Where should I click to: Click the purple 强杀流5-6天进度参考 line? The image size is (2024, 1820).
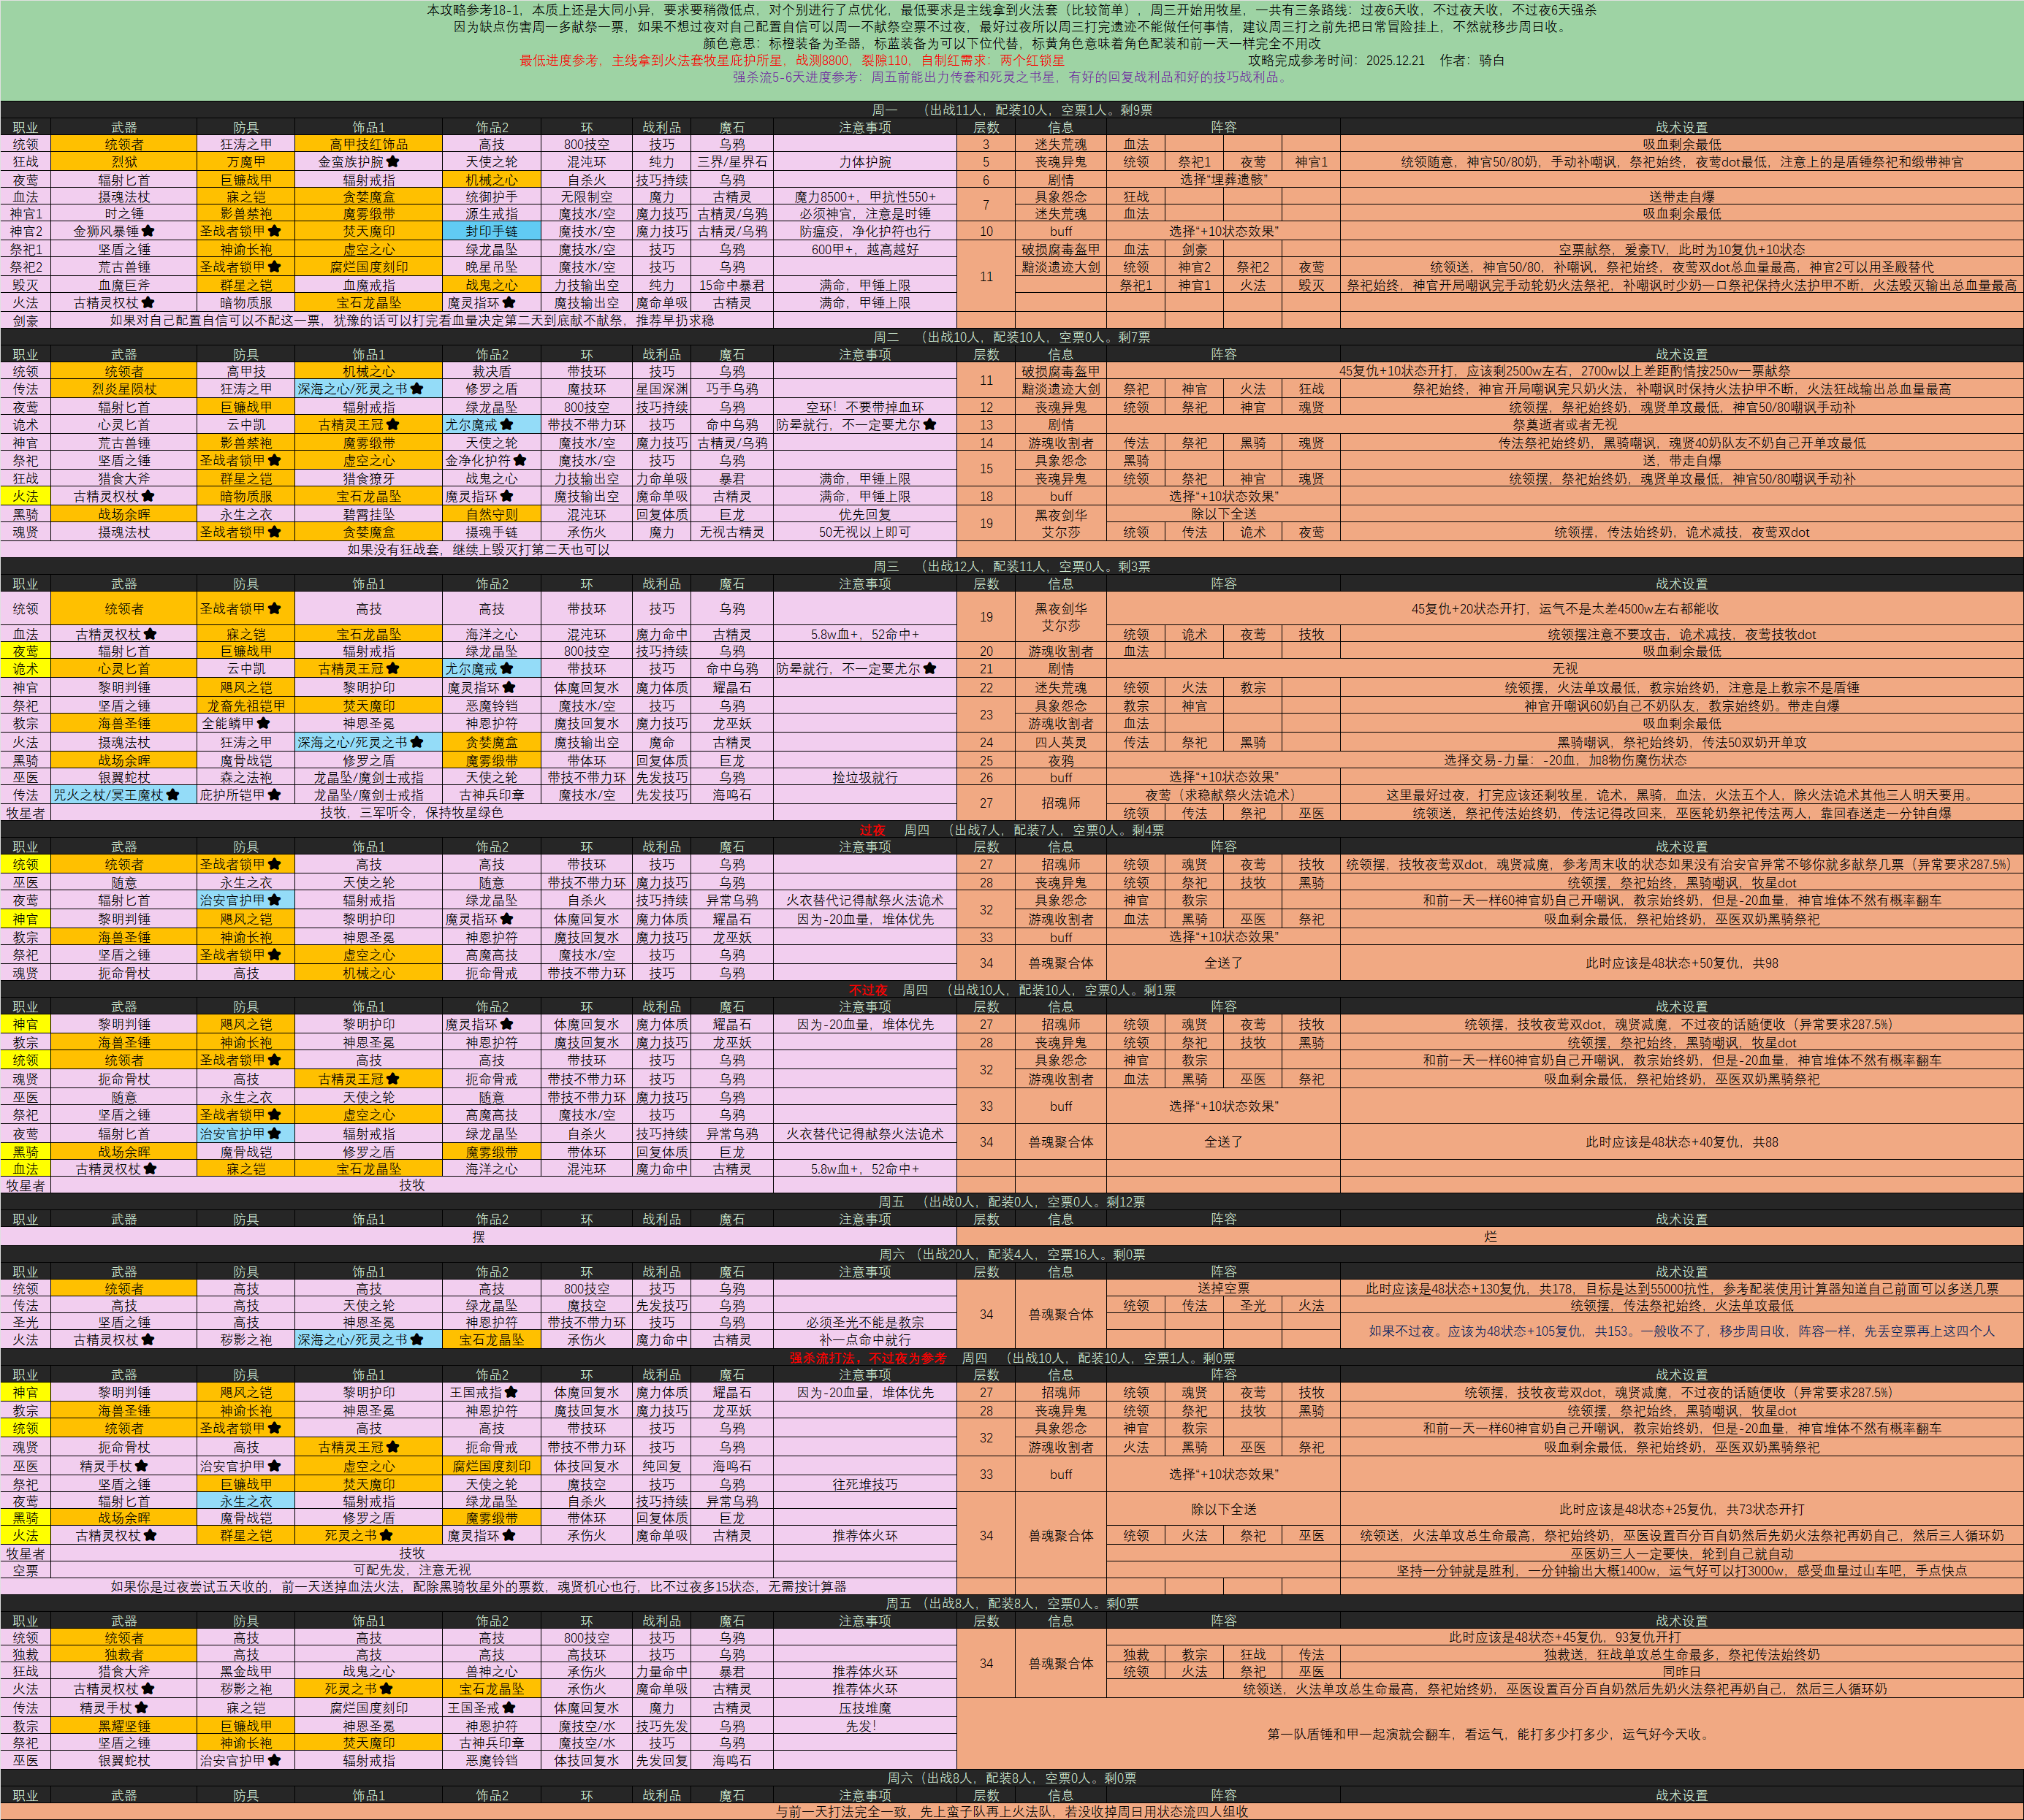[x=1011, y=77]
